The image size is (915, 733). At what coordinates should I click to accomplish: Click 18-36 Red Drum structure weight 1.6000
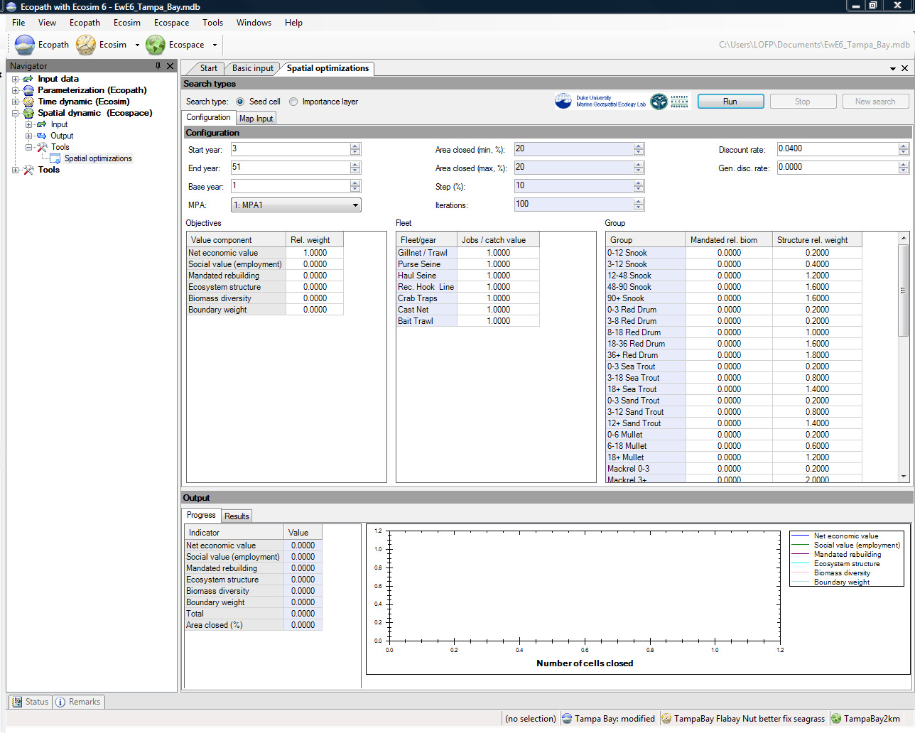click(817, 344)
